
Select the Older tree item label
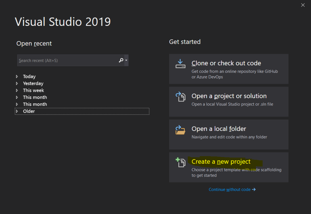point(29,111)
